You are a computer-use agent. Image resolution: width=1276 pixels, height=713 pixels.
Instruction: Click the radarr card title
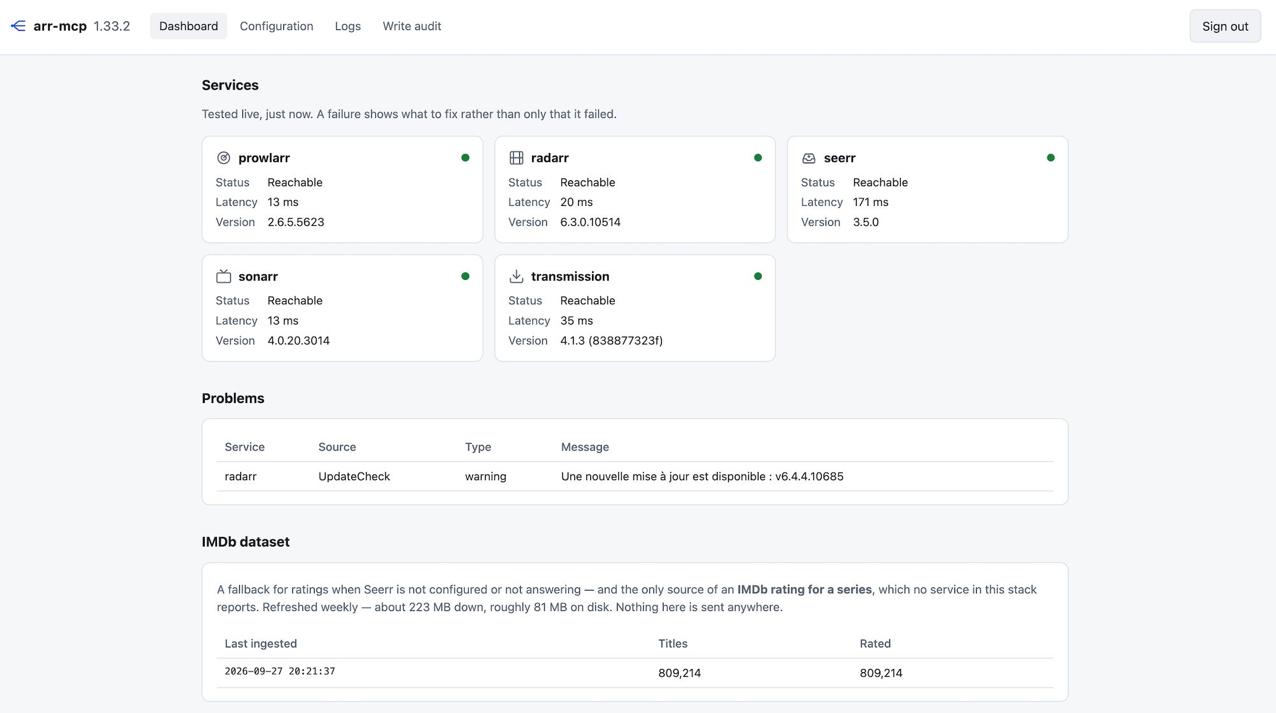(550, 158)
